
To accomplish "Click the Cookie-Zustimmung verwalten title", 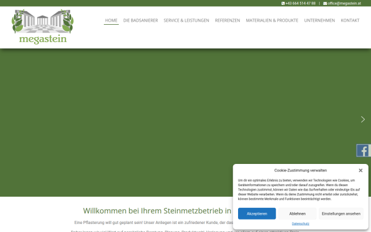I will pyautogui.click(x=301, y=171).
